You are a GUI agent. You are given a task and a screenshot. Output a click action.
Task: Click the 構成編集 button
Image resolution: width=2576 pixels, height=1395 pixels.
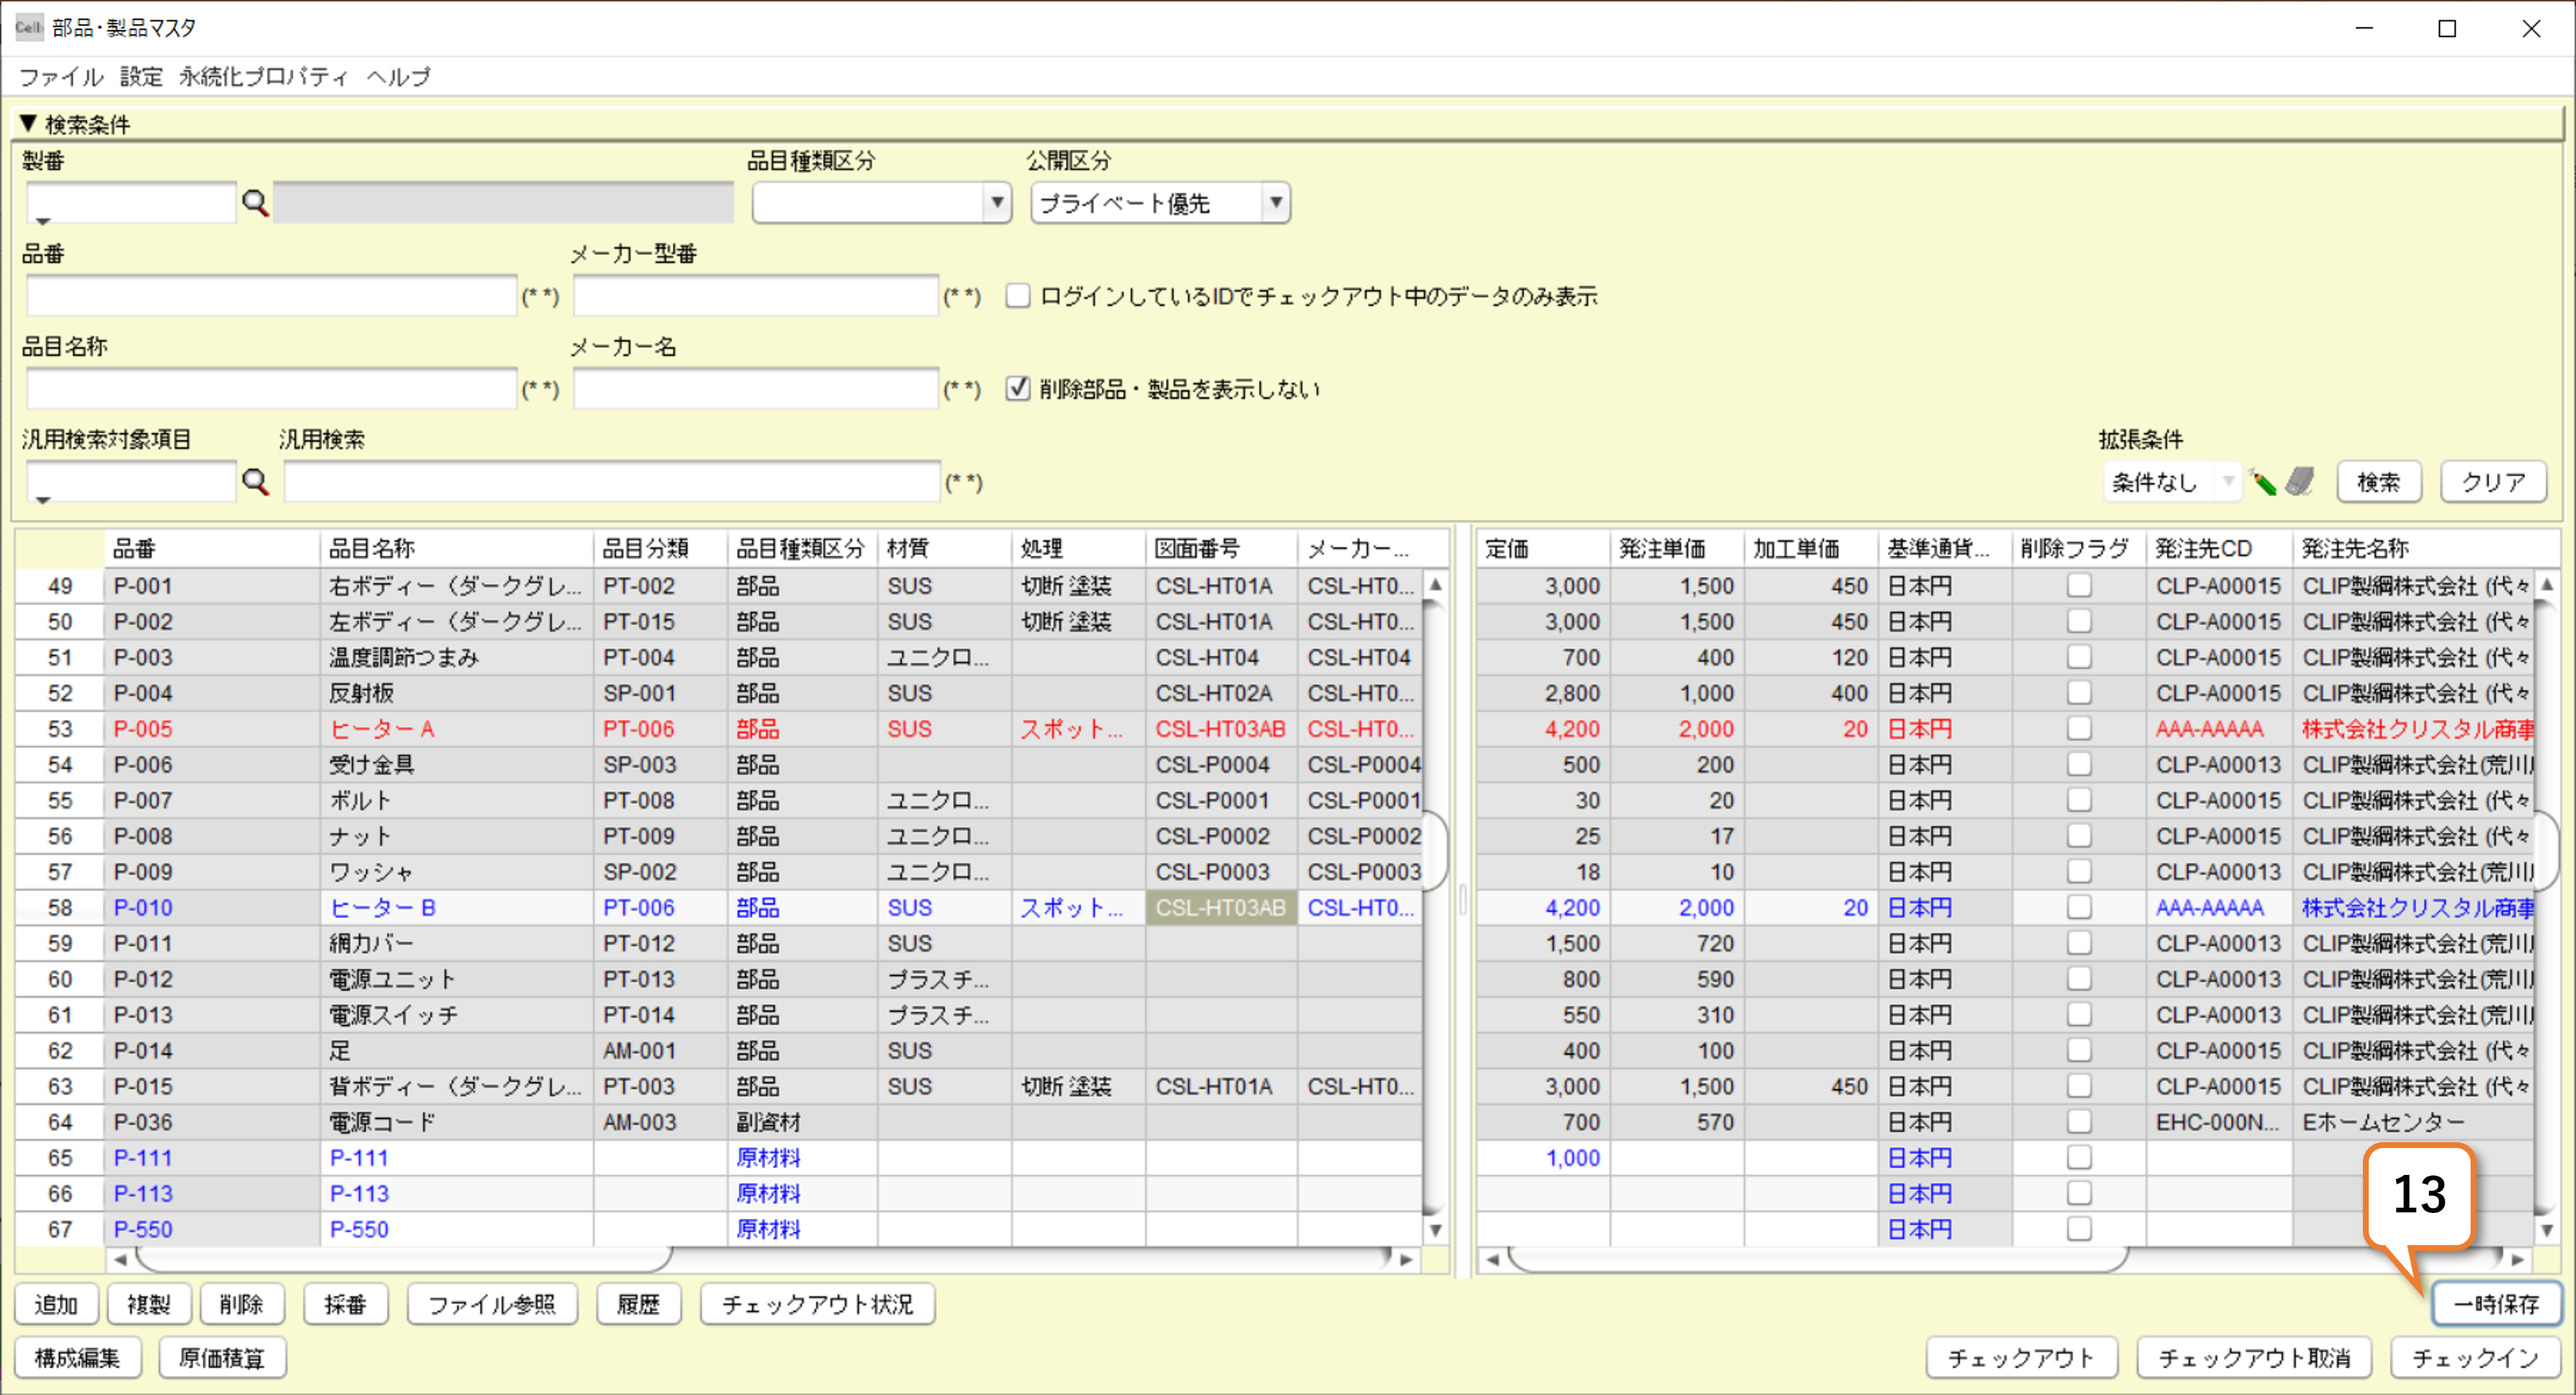click(78, 1358)
